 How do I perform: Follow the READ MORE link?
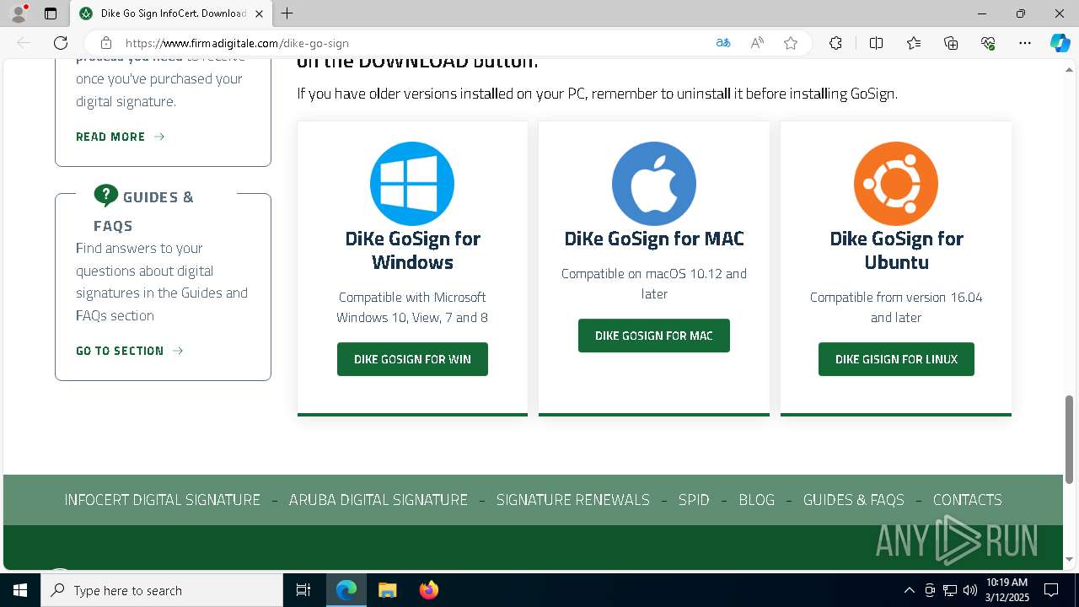point(121,137)
